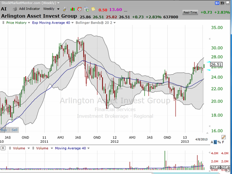Open the Moving Average 40 dropdown

click(89, 148)
